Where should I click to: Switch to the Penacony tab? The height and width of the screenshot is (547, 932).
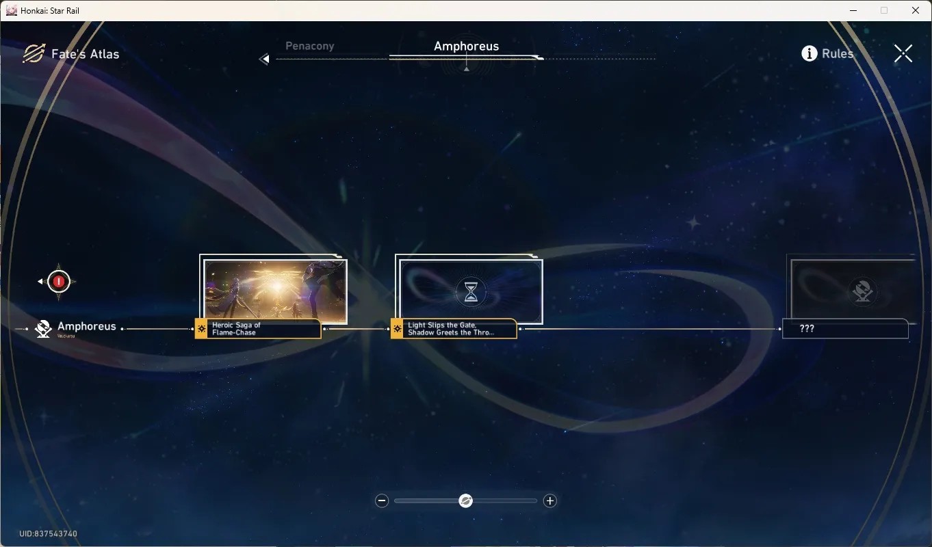(x=310, y=46)
